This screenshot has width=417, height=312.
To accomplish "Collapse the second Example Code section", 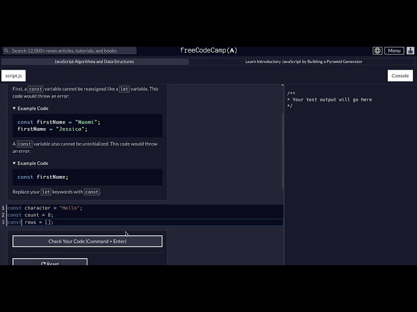I will coord(31,163).
